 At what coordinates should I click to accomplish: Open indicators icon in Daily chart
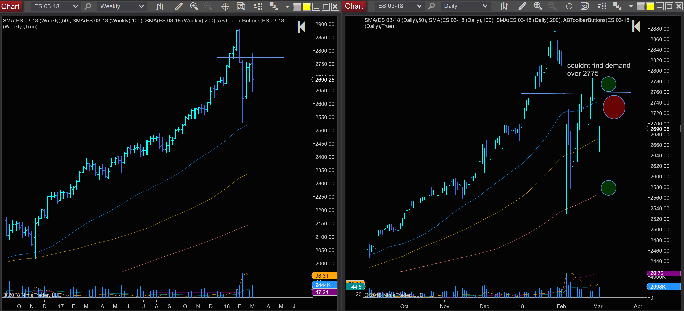[602, 6]
